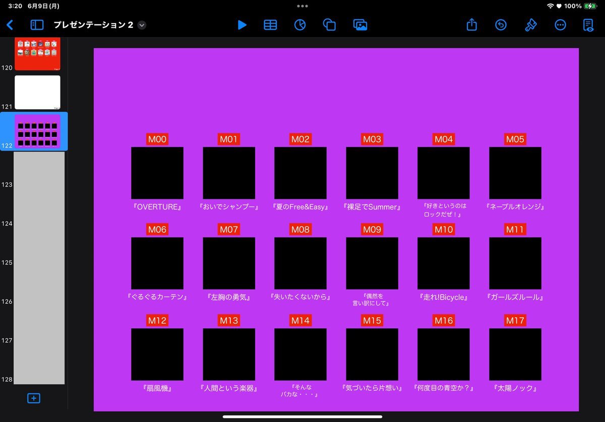The image size is (605, 422).
Task: Play the slideshow
Action: pyautogui.click(x=242, y=25)
